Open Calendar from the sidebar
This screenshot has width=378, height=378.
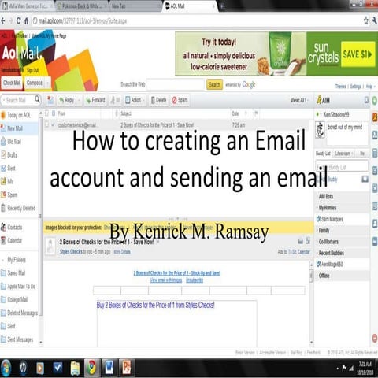click(19, 240)
